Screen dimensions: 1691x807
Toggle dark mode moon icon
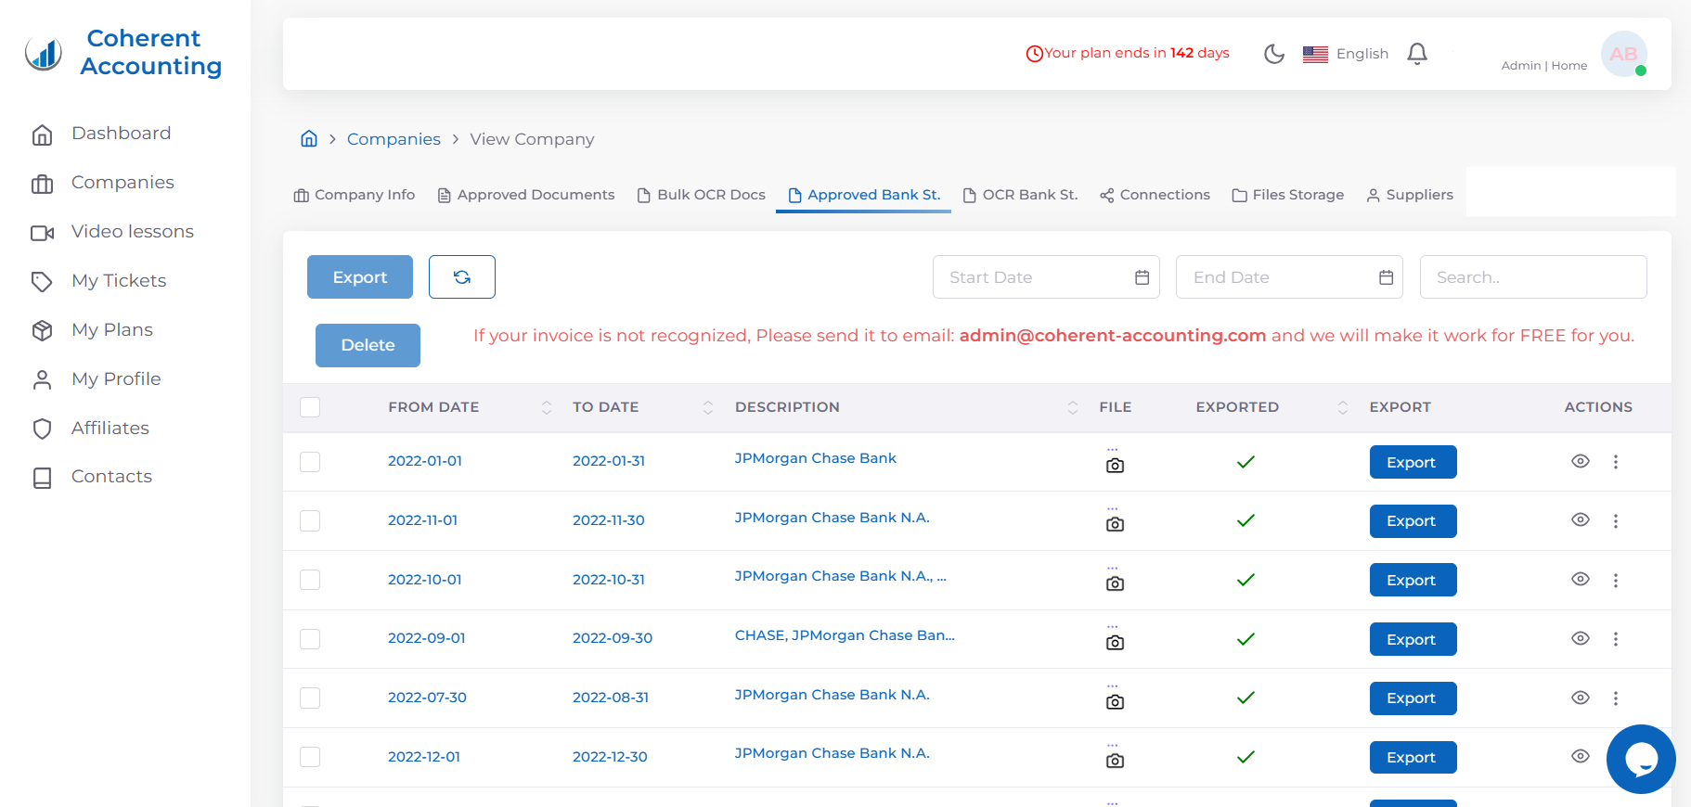[1274, 54]
